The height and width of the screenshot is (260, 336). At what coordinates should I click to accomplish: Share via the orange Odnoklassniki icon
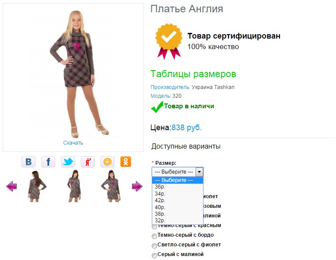pyautogui.click(x=125, y=162)
